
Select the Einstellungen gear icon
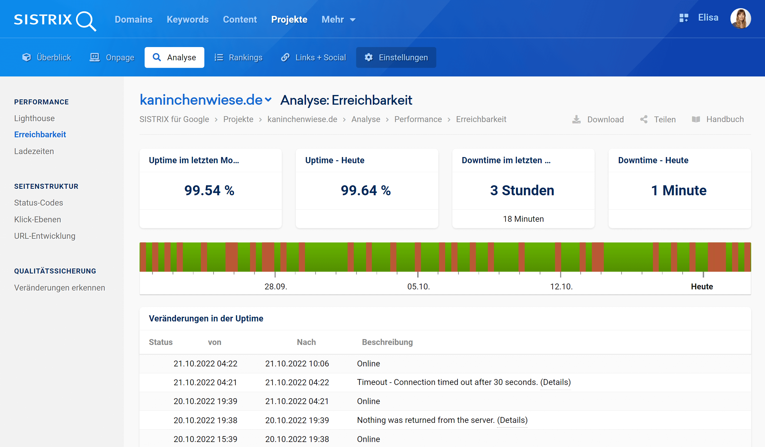(369, 57)
